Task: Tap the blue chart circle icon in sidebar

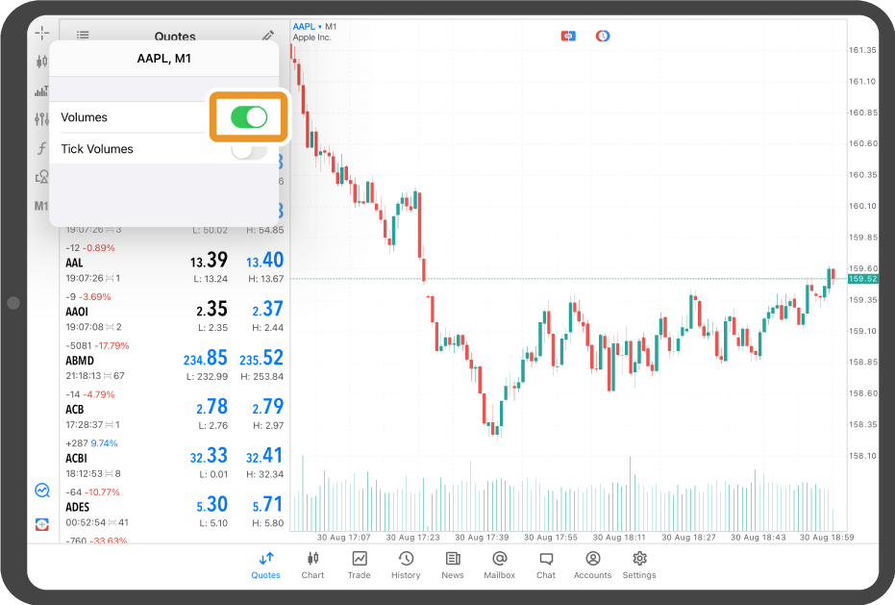Action: 42,491
